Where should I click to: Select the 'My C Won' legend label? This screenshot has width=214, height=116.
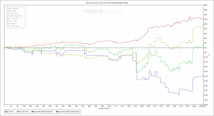tap(10, 112)
